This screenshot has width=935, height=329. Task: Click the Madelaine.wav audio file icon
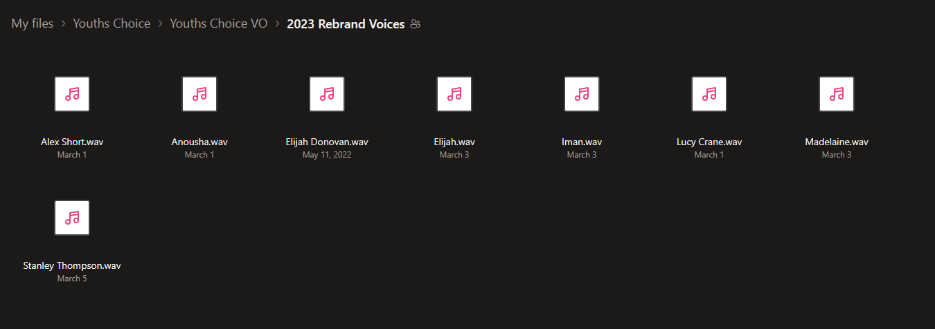click(837, 94)
